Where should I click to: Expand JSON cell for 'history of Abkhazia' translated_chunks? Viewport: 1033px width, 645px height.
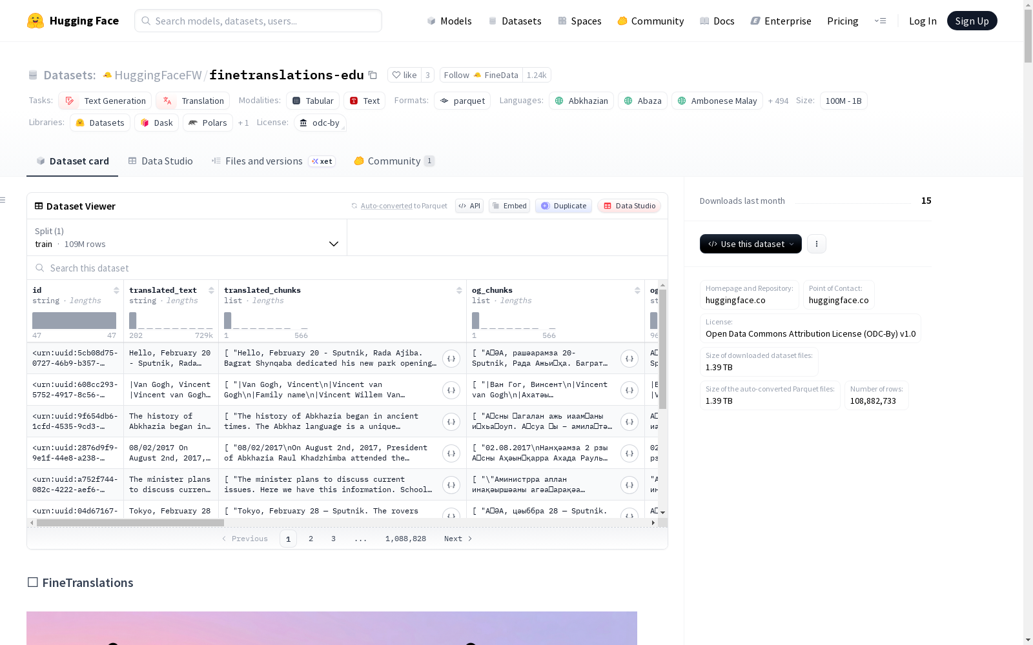coord(451,422)
